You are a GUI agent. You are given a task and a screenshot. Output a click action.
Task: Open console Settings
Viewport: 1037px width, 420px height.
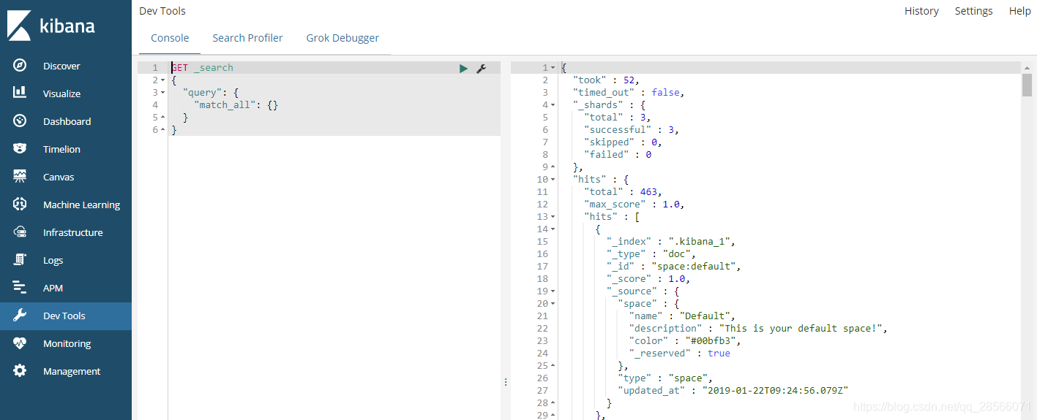point(974,11)
